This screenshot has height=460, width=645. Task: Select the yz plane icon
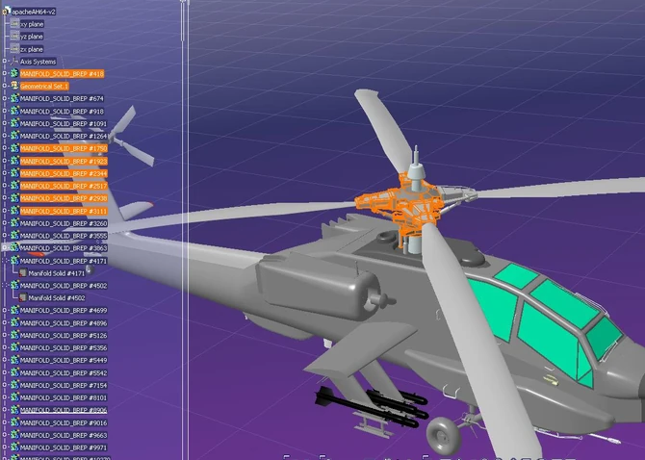click(x=13, y=37)
